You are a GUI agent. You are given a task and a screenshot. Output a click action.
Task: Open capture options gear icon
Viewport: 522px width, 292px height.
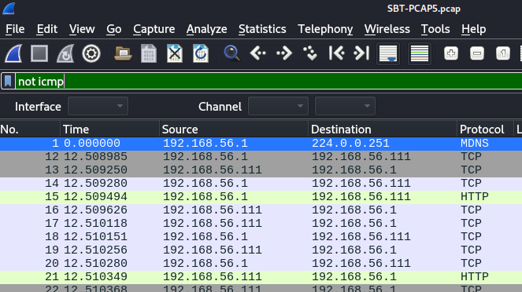91,53
